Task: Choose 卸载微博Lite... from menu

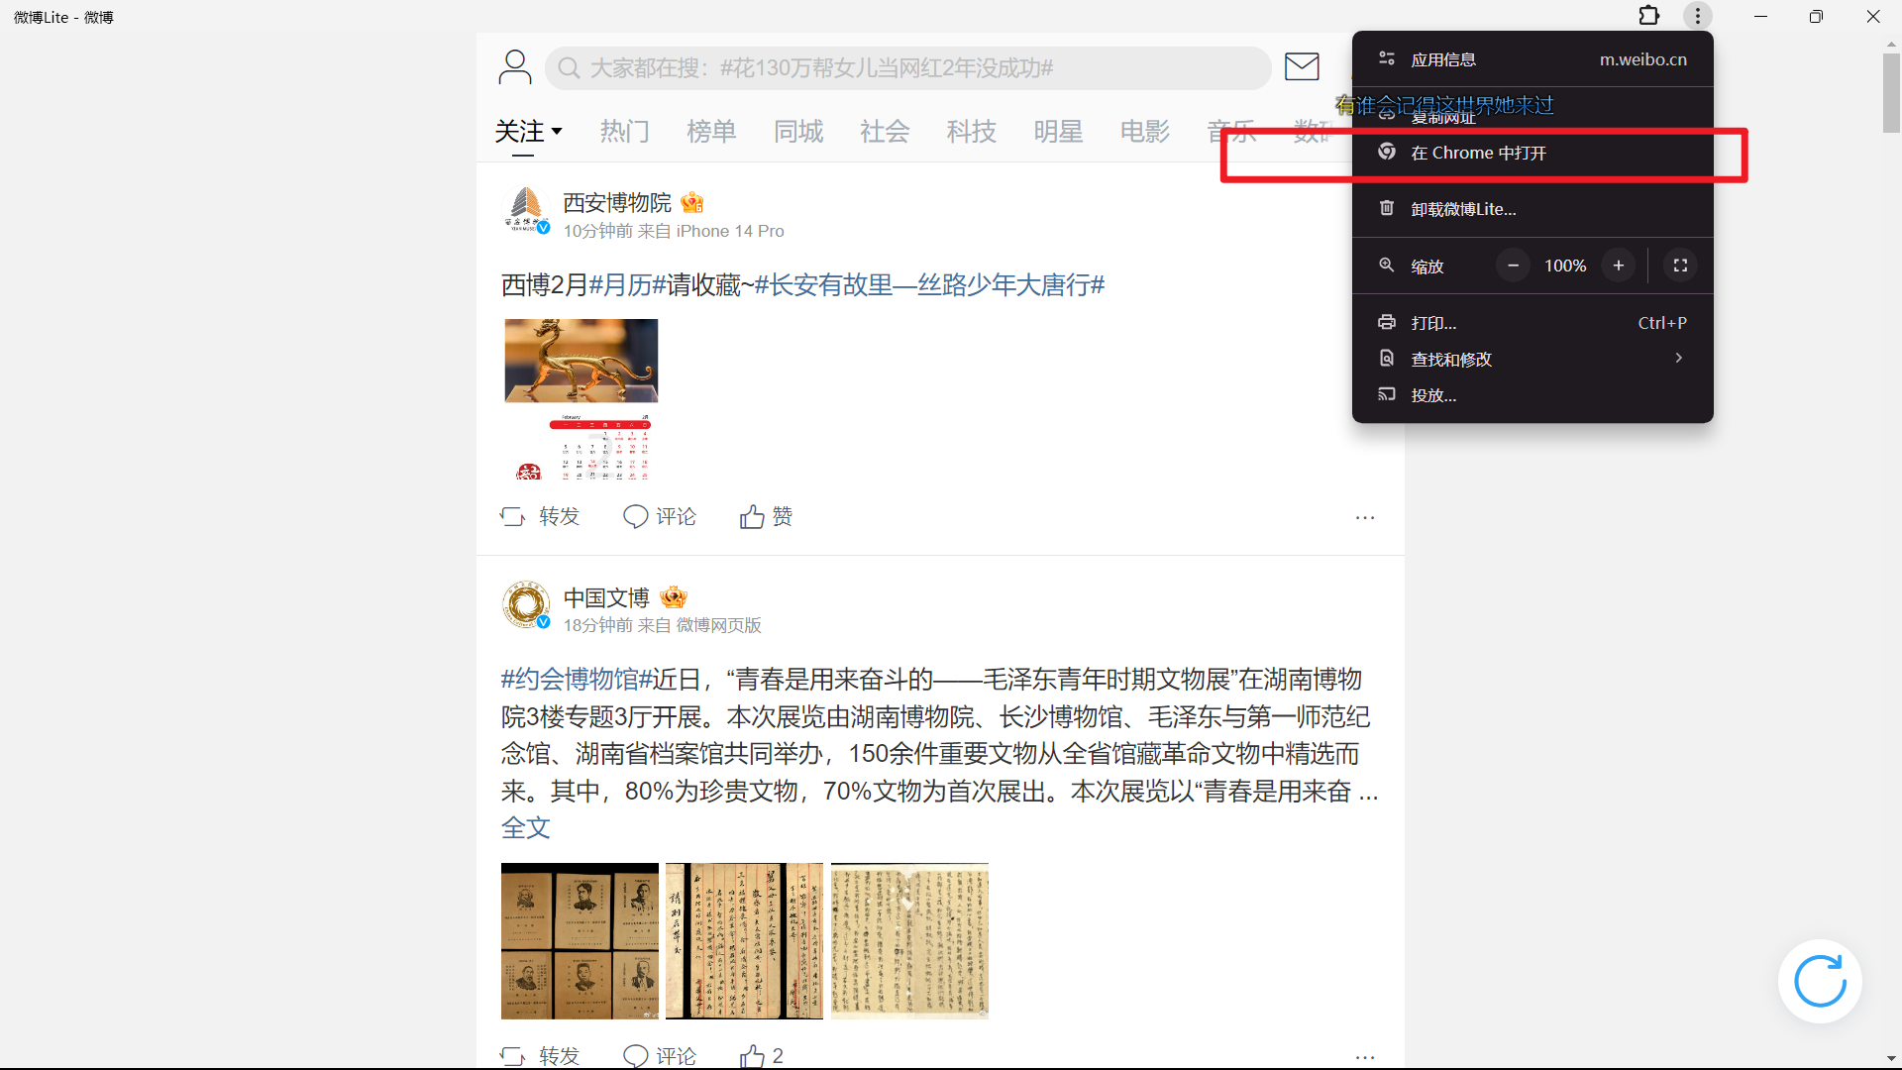Action: tap(1463, 209)
